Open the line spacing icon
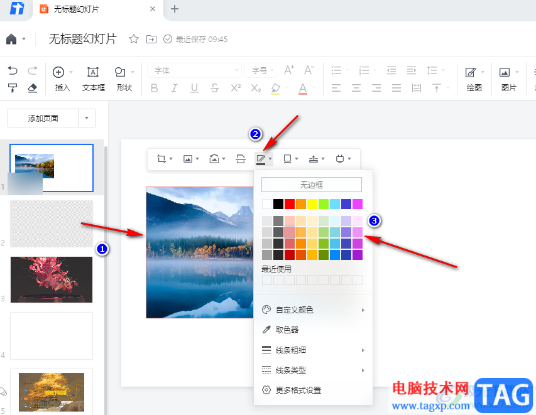536x415 pixels. [x=432, y=71]
